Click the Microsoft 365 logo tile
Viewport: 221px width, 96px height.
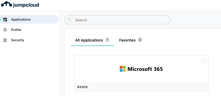pyautogui.click(x=141, y=69)
